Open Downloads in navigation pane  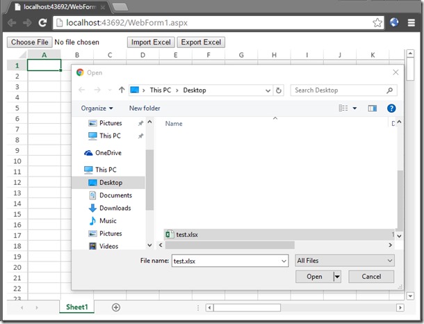(x=110, y=208)
